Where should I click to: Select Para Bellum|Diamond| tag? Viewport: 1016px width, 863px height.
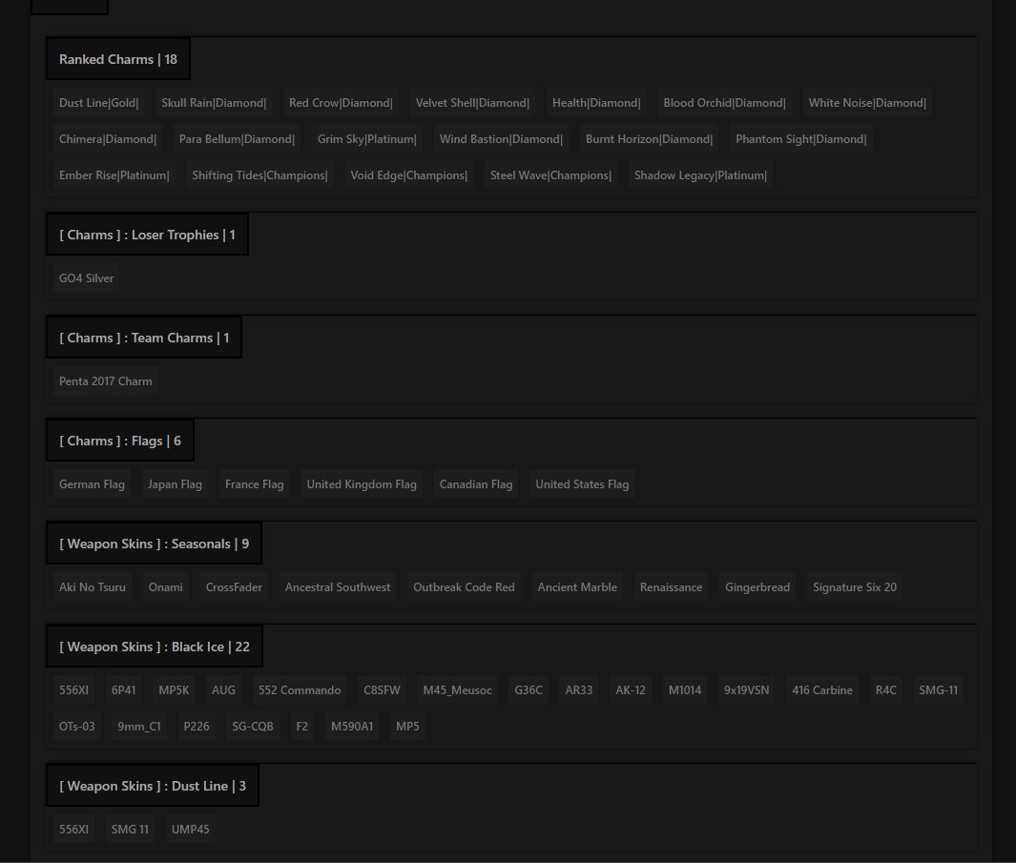(237, 139)
